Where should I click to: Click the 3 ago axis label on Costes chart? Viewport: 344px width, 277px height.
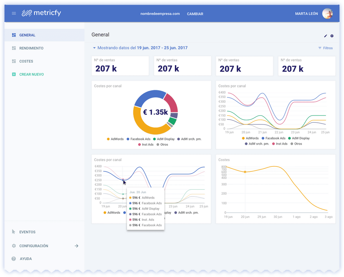tap(329, 217)
